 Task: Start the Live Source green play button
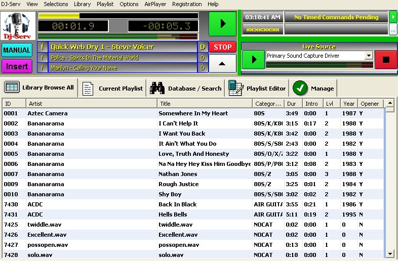[253, 60]
